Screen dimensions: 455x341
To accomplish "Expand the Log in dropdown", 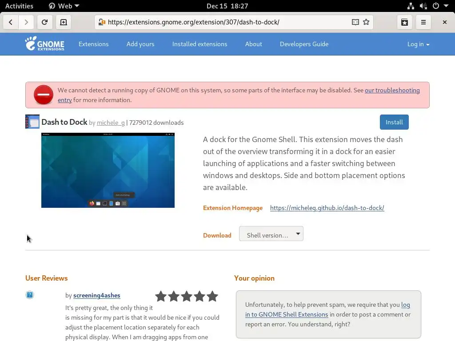I will point(418,44).
